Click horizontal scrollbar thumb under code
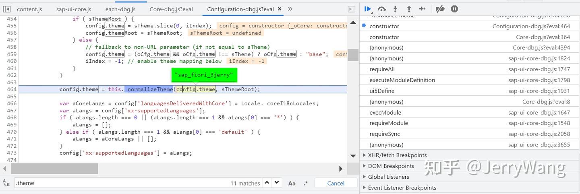Viewport: 580px width, 194px height. pyautogui.click(x=54, y=169)
